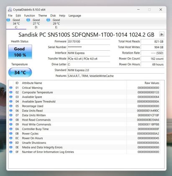The height and width of the screenshot is (176, 172).
Task: Click the status orb in Critical Warning row
Action: (11, 88)
